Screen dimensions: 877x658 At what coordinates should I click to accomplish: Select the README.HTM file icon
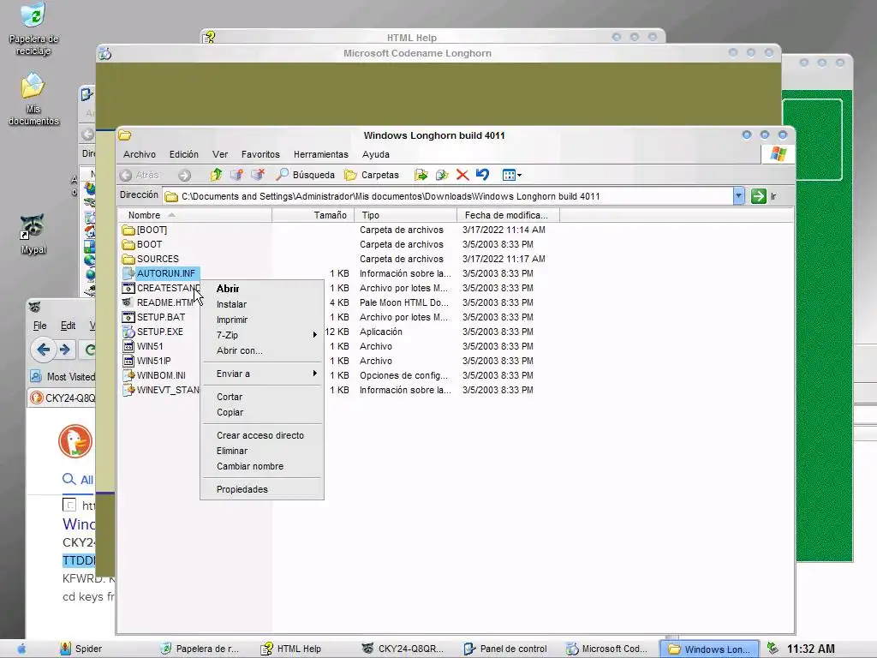(128, 302)
